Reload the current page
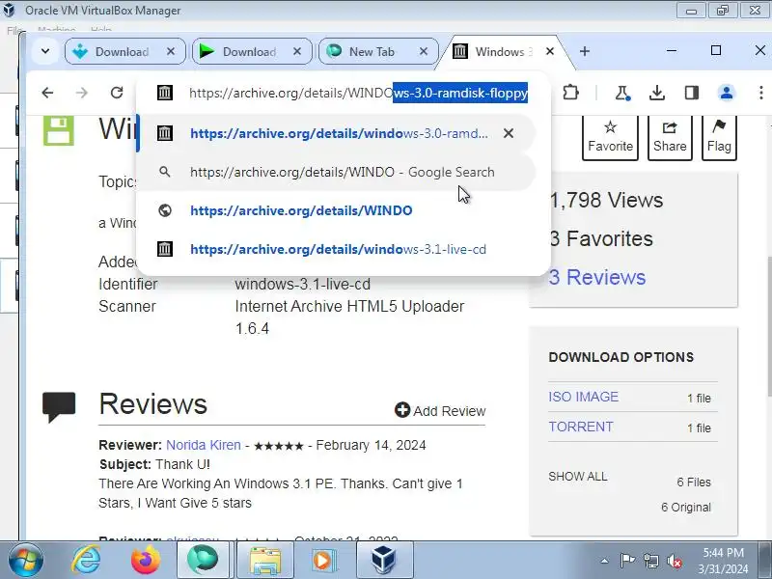 (117, 93)
